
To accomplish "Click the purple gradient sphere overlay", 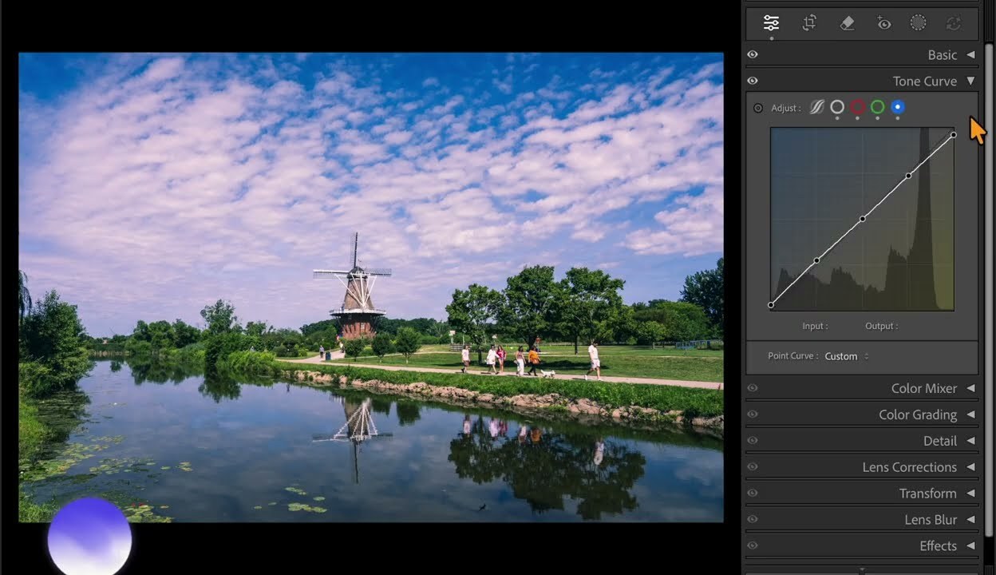I will point(89,537).
